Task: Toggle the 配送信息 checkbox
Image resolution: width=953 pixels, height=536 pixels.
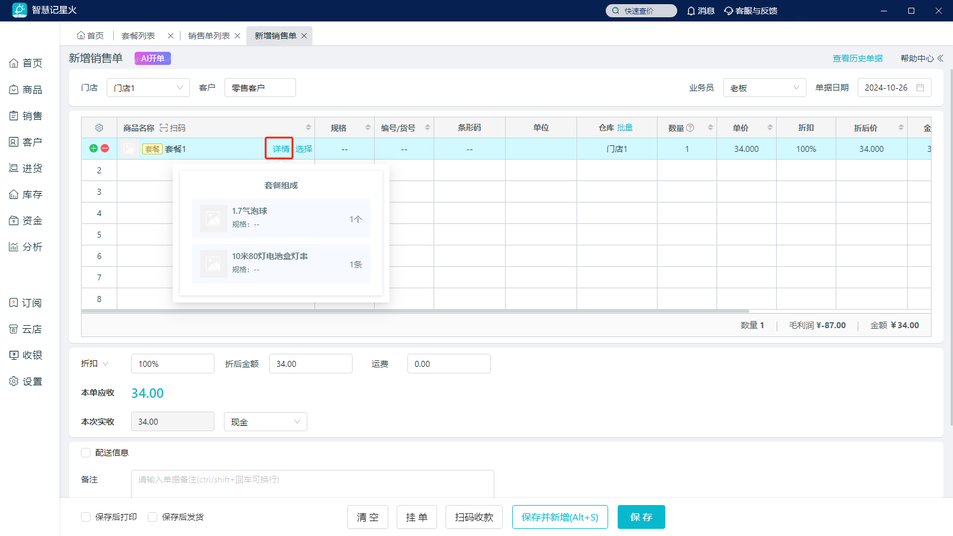Action: pos(86,453)
